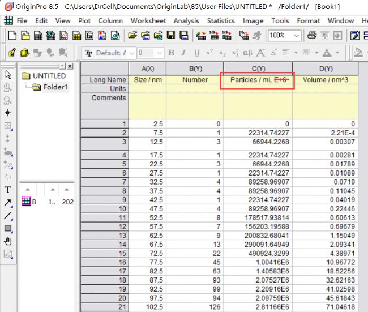Click the Save project icon
Screen dimensions: 368x312
click(170, 35)
